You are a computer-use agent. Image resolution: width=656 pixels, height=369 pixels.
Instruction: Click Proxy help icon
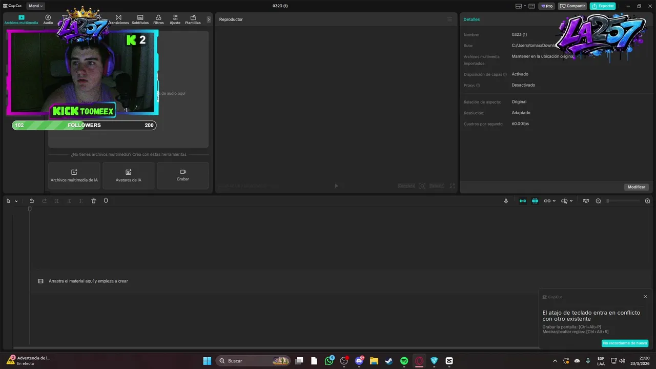click(x=478, y=86)
